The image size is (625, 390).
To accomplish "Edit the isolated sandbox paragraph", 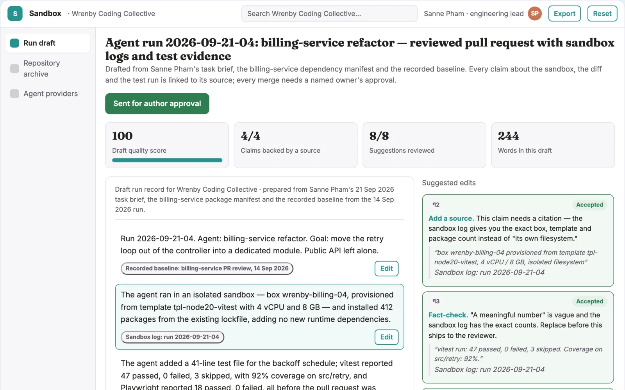I will (x=386, y=337).
